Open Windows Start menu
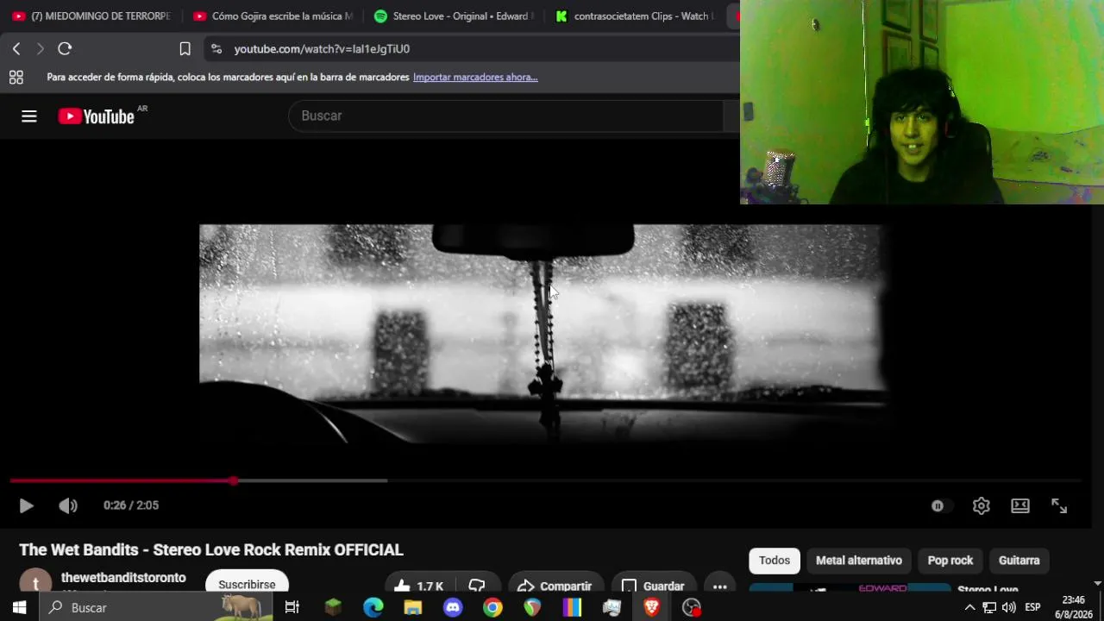 tap(19, 608)
